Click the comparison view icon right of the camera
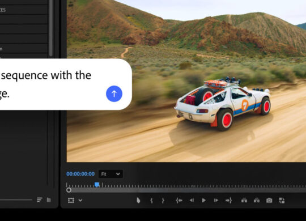 [282, 200]
